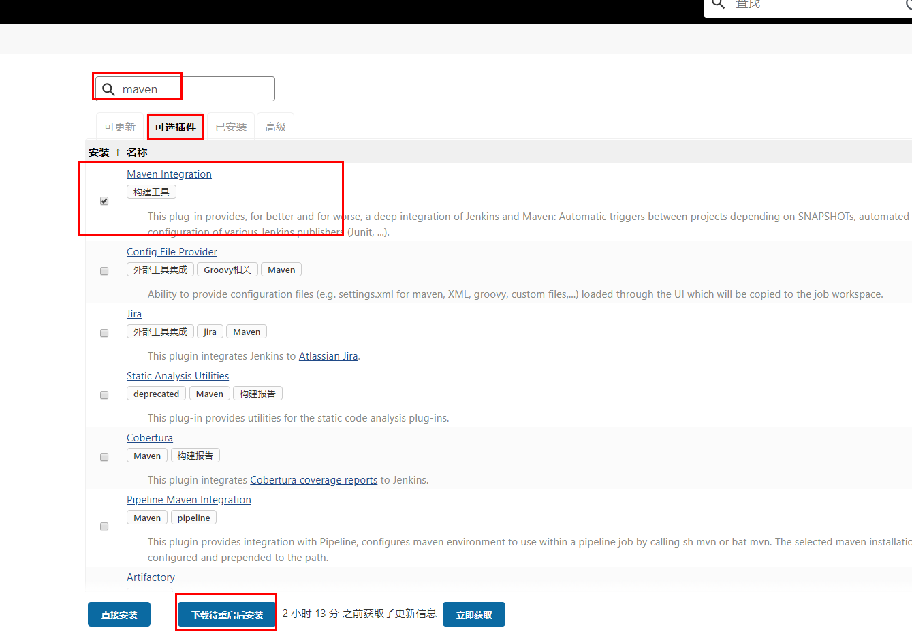Click the 构建工具 tag under Maven Integration
Screen dimensions: 912x634
click(x=151, y=192)
